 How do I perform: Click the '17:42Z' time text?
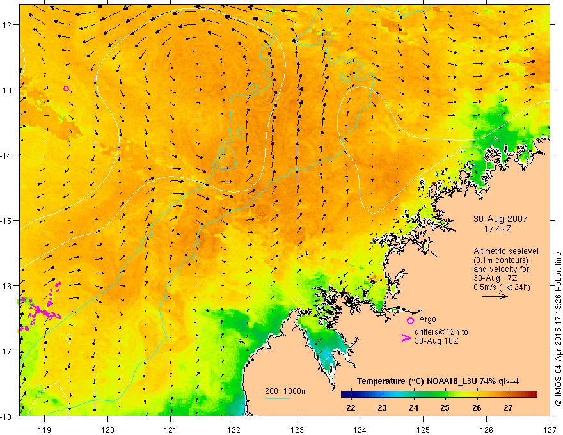[x=497, y=229]
